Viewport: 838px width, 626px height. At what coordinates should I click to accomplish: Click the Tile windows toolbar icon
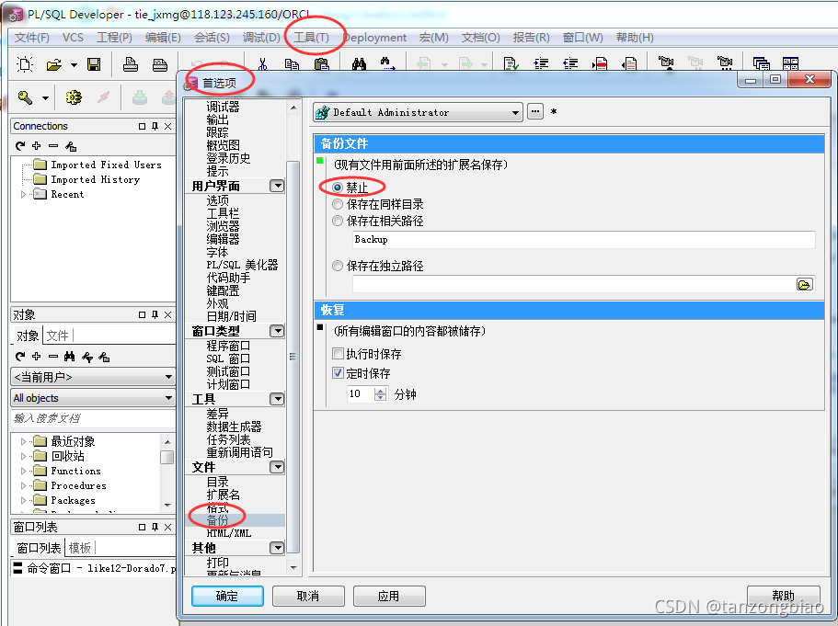coord(790,64)
